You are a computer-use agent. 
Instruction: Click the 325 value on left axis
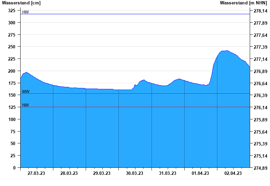[12, 10]
